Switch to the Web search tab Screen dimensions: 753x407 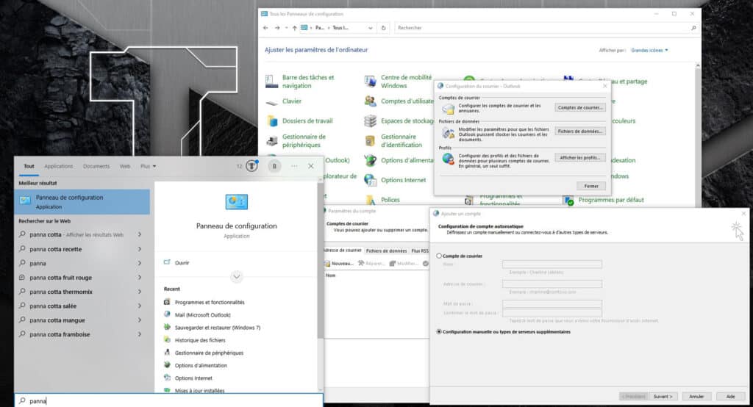coord(125,166)
